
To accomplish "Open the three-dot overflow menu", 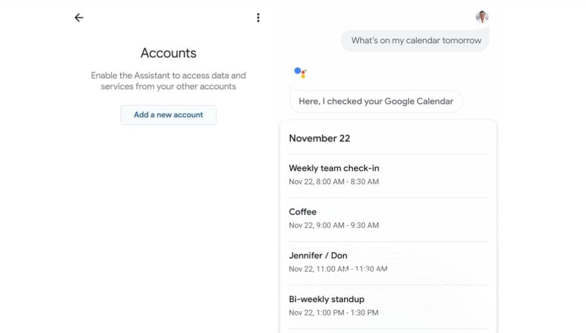I will 258,17.
